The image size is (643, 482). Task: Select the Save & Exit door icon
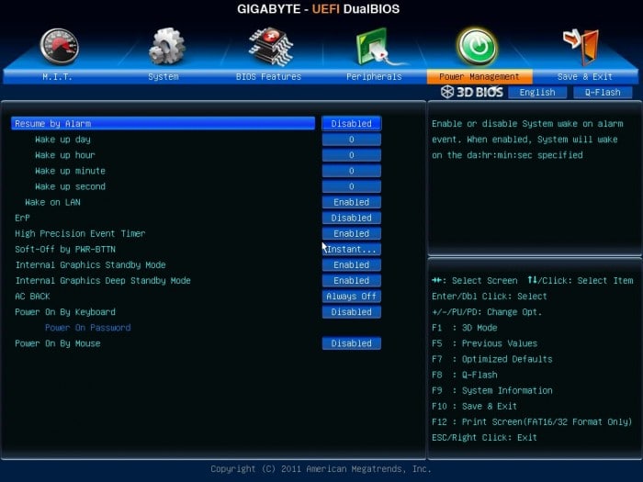581,46
